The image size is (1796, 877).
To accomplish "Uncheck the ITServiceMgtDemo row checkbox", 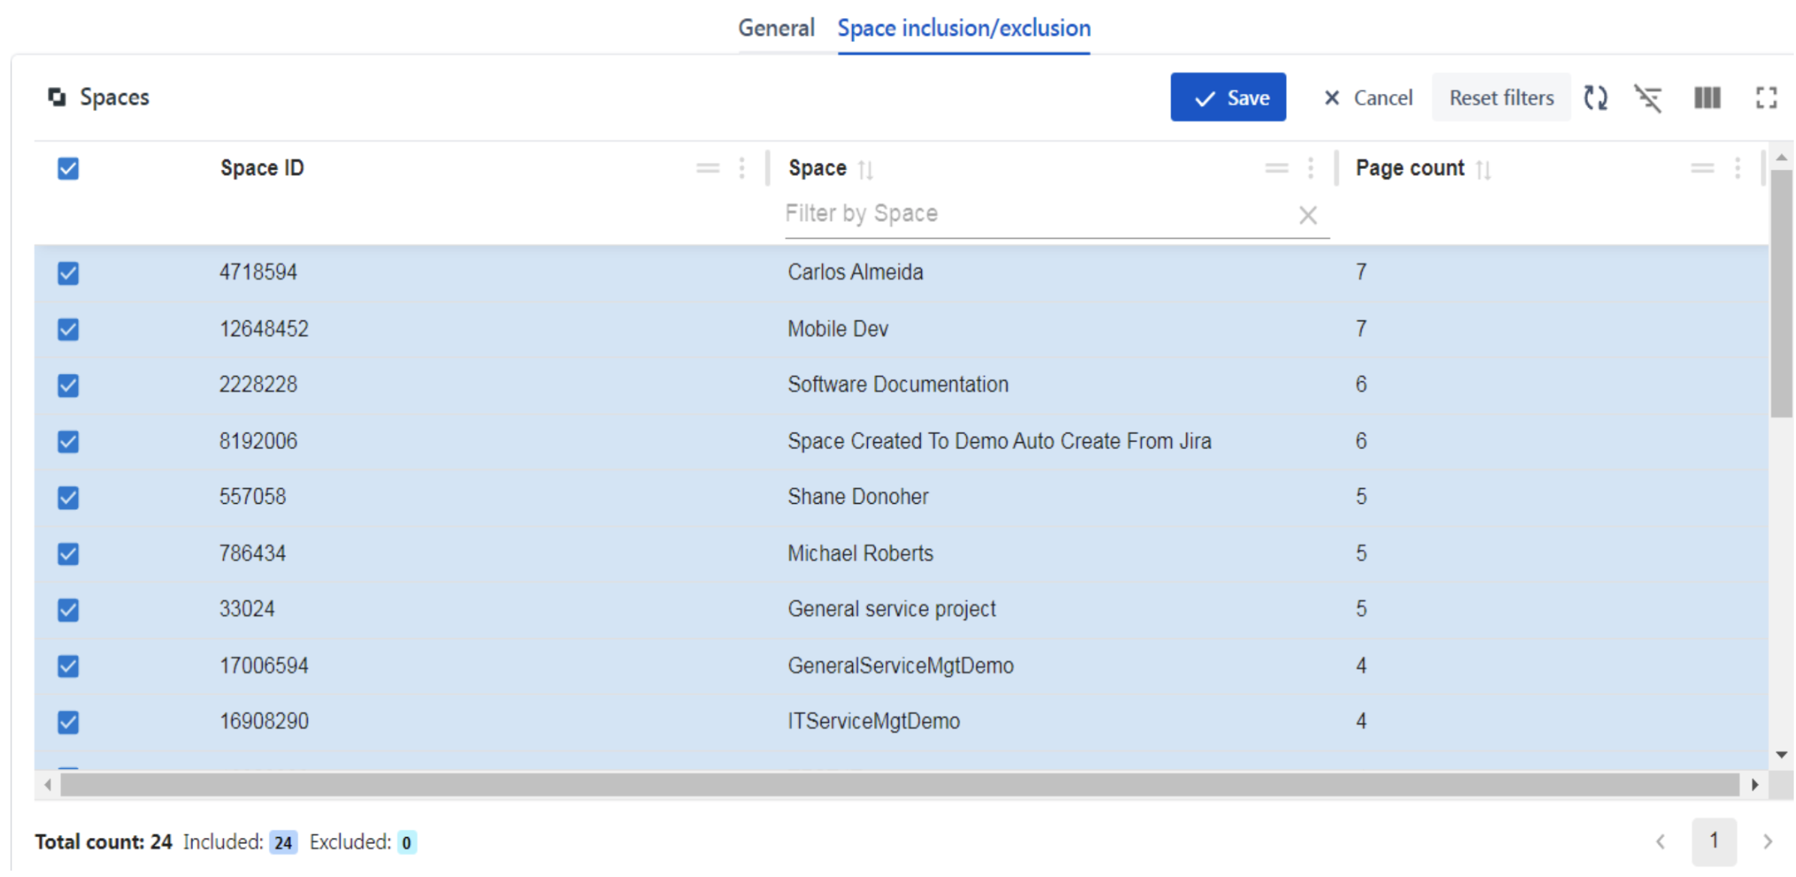I will (x=68, y=722).
